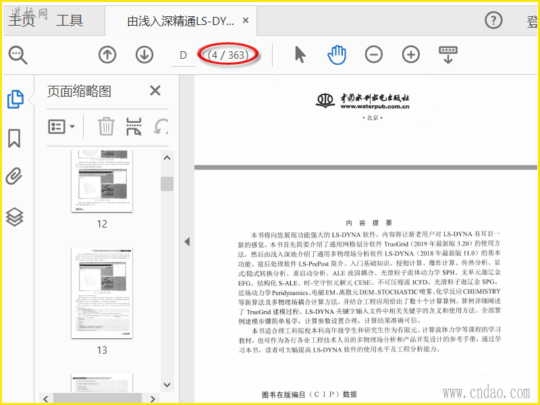Activate the hand pan tool
Screen dimensions: 540x405
[337, 55]
